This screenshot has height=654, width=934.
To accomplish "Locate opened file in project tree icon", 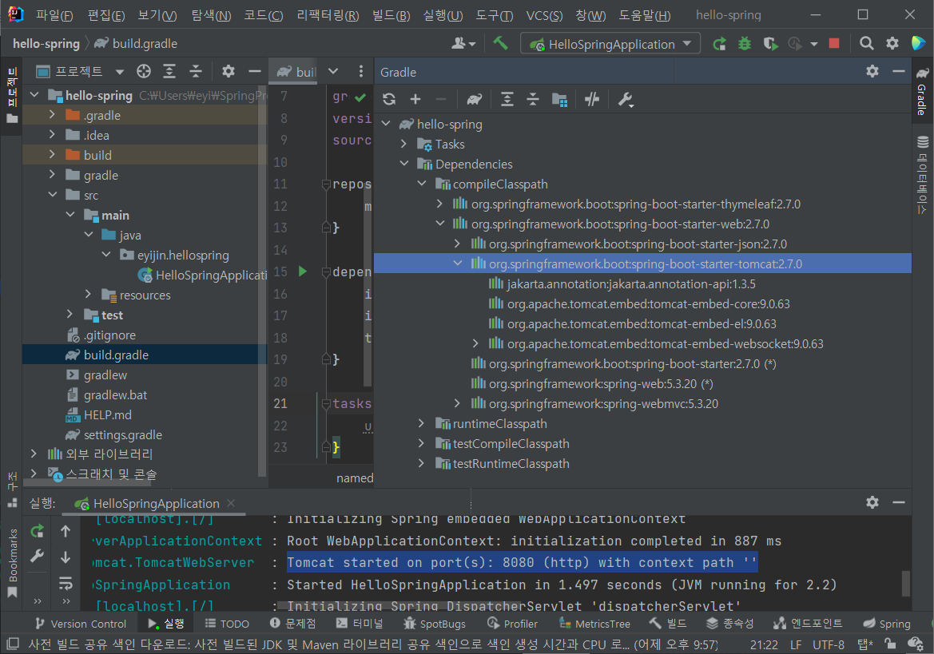I will tap(144, 71).
